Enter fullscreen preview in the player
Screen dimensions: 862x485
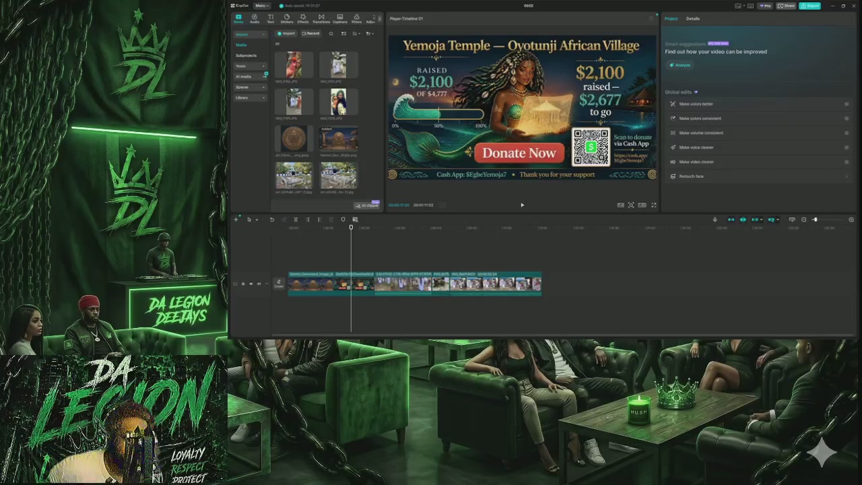653,205
